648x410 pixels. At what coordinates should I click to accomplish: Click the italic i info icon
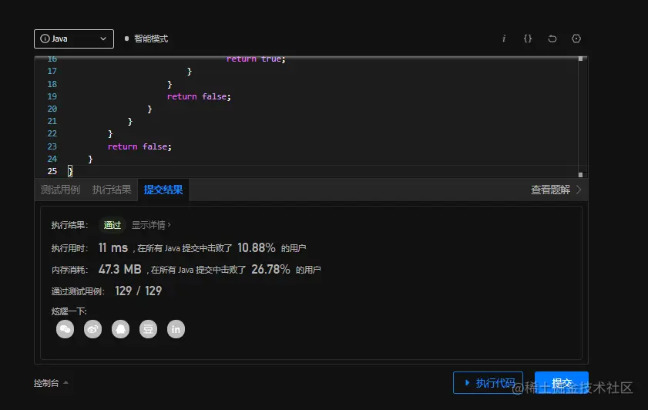coord(504,39)
